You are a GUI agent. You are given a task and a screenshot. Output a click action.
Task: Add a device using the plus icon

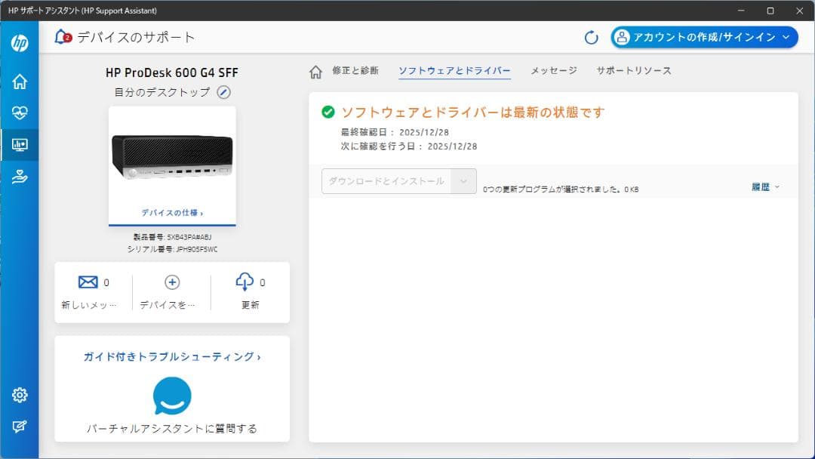172,282
